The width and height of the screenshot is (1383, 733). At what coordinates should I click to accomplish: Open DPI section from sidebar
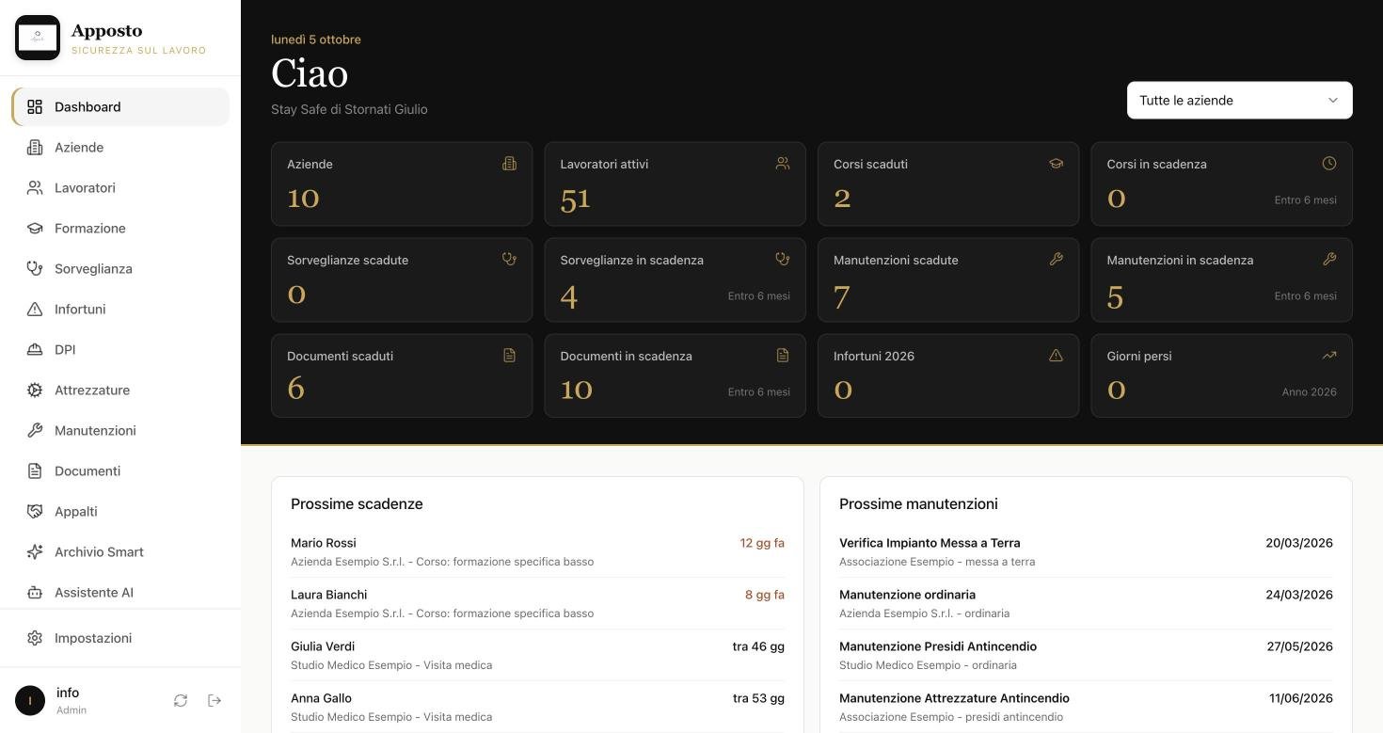(120, 350)
